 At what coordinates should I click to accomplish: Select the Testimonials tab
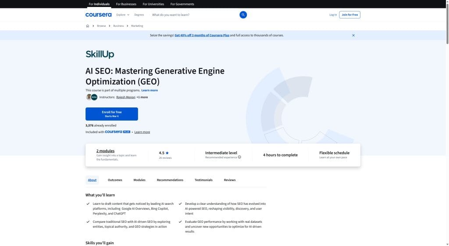(203, 180)
